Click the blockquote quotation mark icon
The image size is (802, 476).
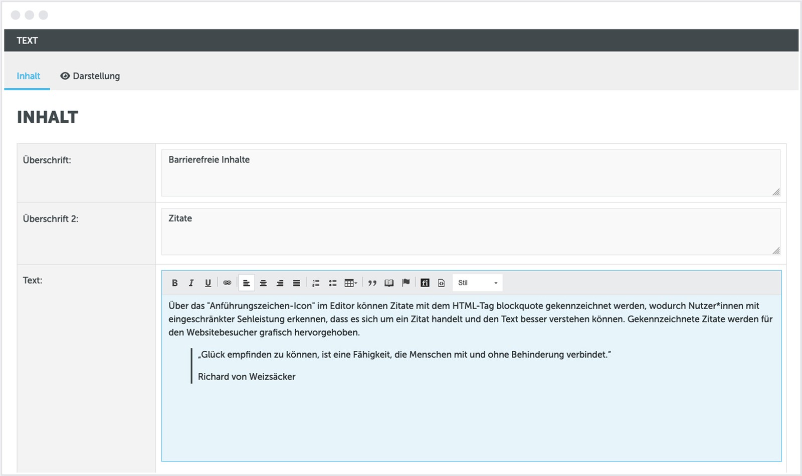click(372, 283)
